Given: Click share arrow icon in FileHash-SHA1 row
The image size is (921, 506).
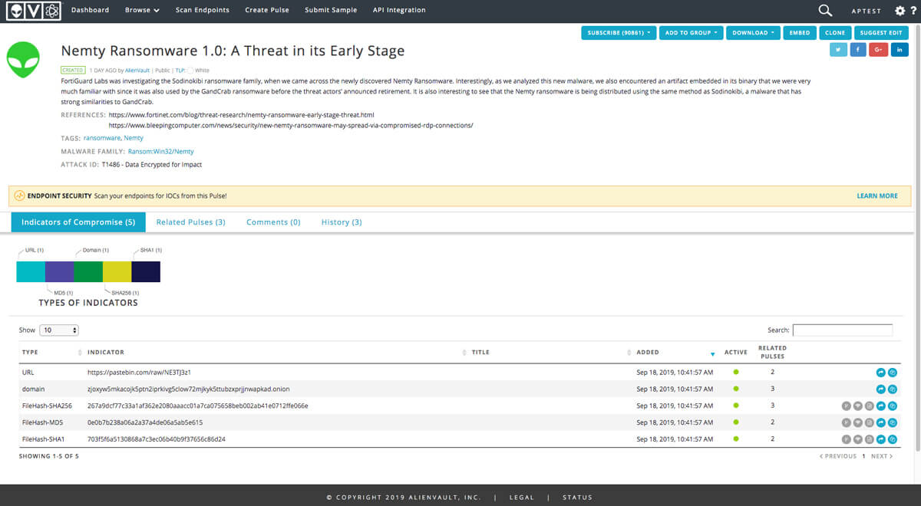Looking at the screenshot, I should [x=881, y=439].
